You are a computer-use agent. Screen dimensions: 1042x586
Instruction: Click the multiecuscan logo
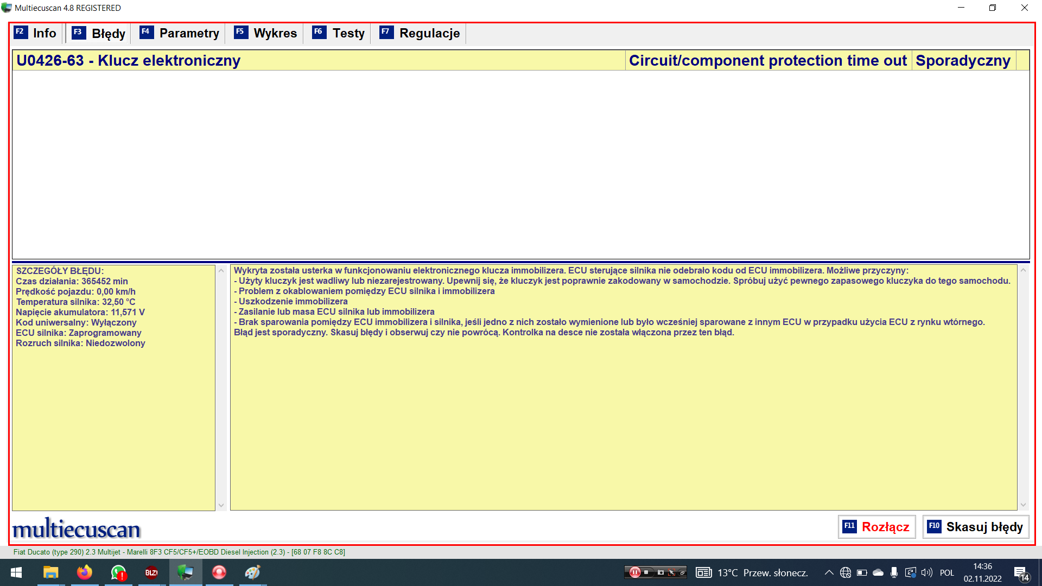pyautogui.click(x=77, y=528)
